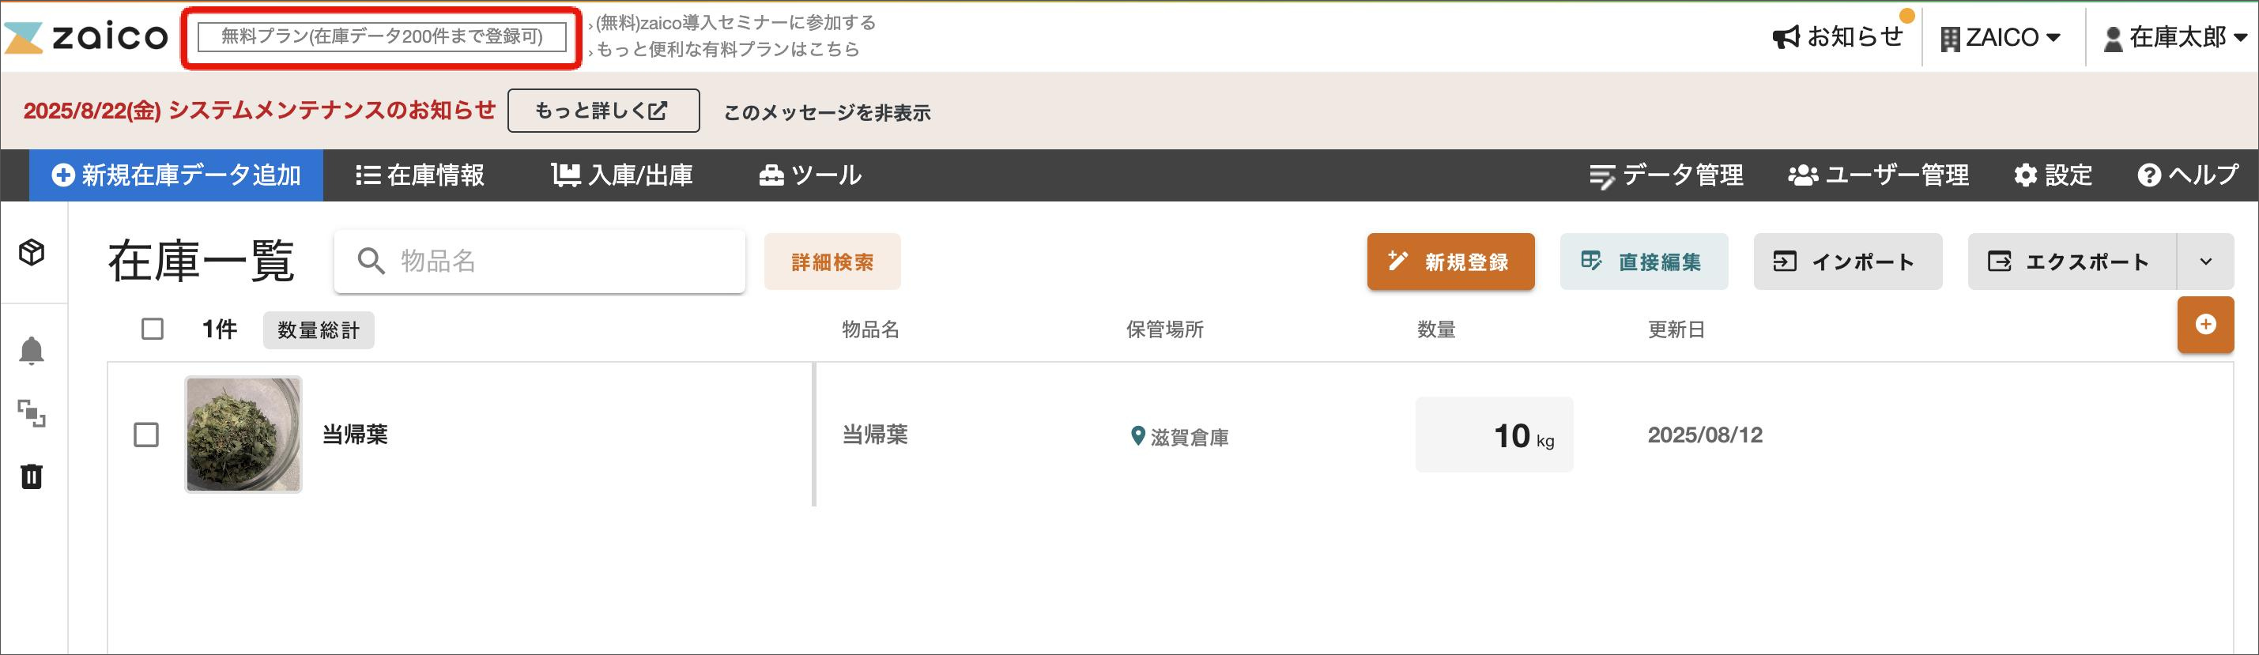Click the merge squares icon in sidebar
Image resolution: width=2259 pixels, height=655 pixels.
click(x=32, y=413)
